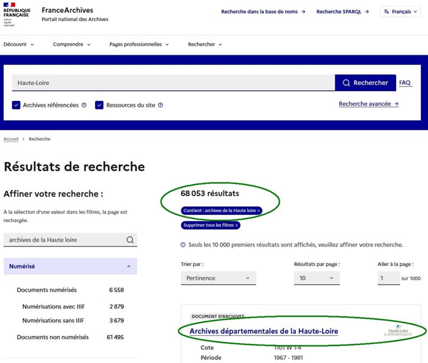Focus the Haute-Loire search field

[173, 83]
